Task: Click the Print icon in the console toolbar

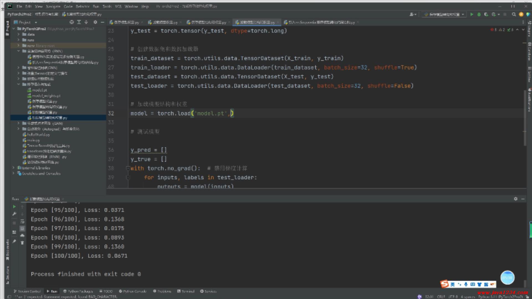Action: 22,235
